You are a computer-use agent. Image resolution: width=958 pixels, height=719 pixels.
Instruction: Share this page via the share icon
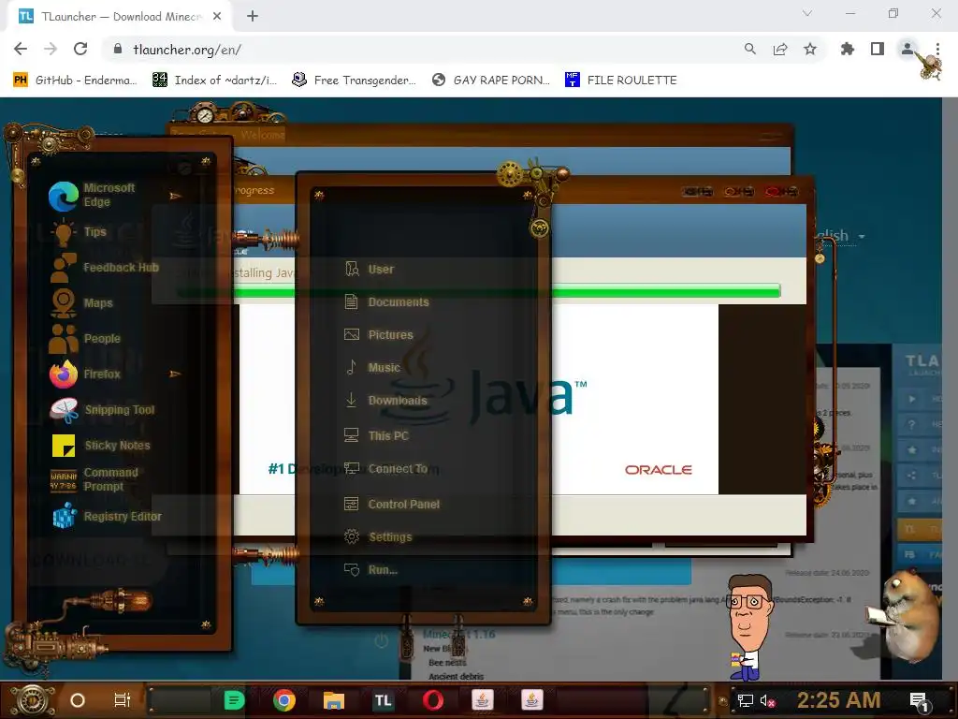click(780, 49)
